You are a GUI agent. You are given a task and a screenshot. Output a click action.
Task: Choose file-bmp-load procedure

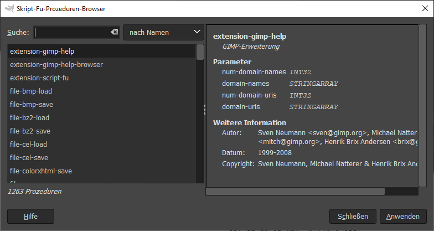[x=31, y=91]
